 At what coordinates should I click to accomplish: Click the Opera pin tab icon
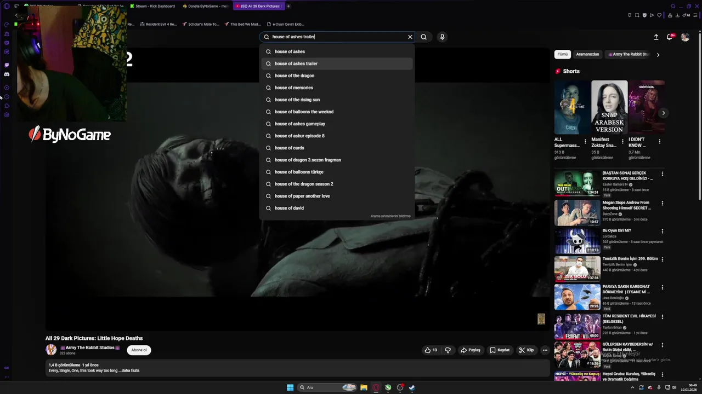pyautogui.click(x=630, y=15)
